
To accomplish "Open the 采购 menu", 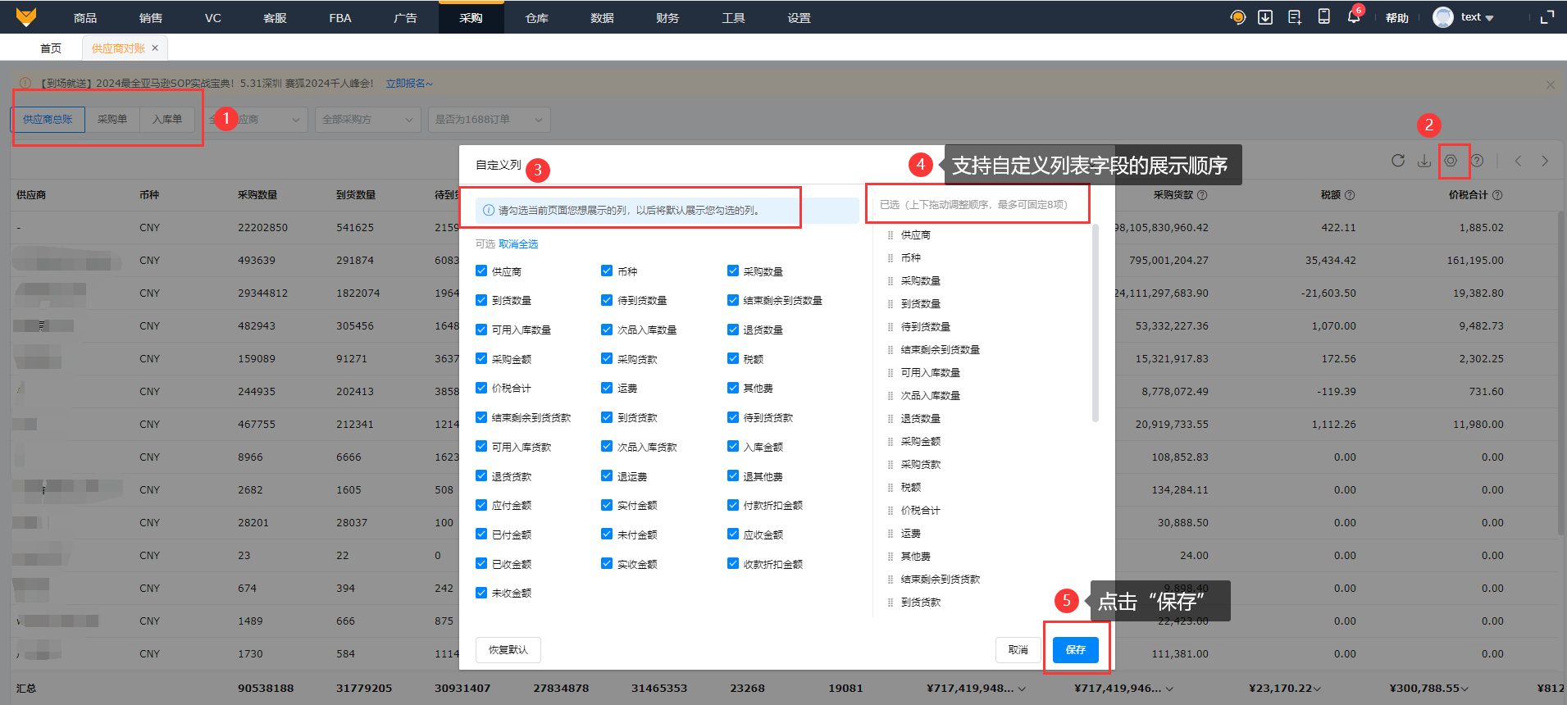I will coord(471,17).
